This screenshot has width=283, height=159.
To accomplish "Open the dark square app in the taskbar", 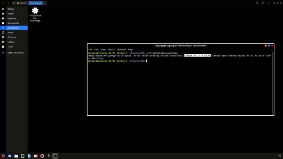I will 23,156.
